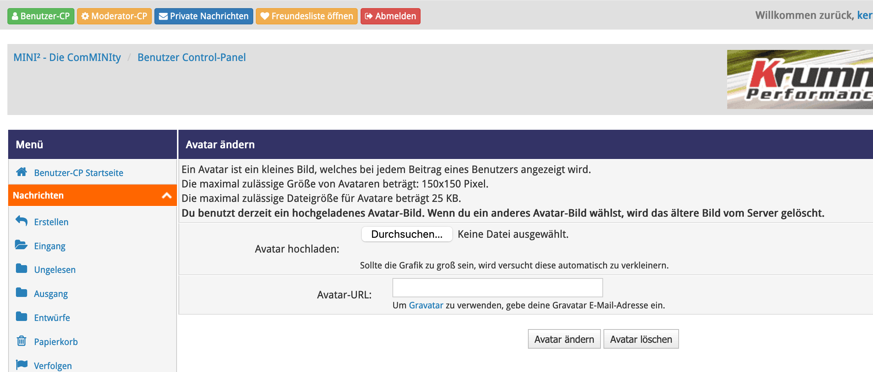Screen dimensions: 873x372
Task: Go to MINI² - Die ComMINIty breadcrumb
Action: (67, 57)
